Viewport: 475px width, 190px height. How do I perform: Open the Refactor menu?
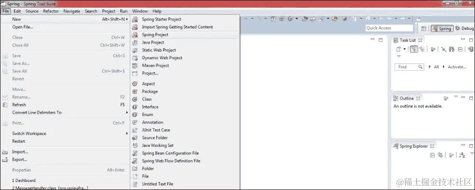[x=51, y=11]
